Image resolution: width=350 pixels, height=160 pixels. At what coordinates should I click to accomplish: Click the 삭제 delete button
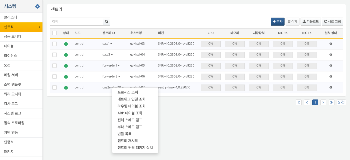(x=293, y=22)
